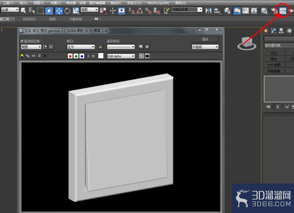Open Curve Editor
Screen dimensions: 294x213
tap(245, 11)
